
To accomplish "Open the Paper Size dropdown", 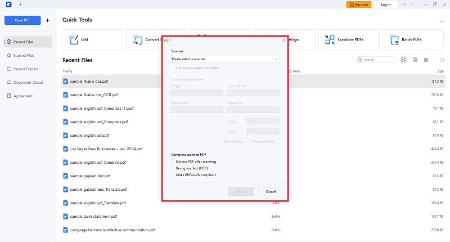I will (x=253, y=110).
